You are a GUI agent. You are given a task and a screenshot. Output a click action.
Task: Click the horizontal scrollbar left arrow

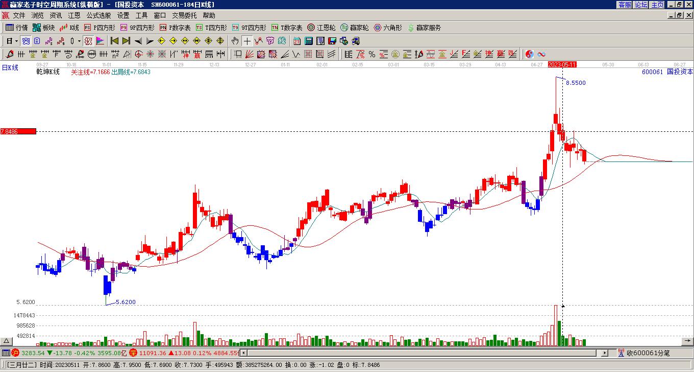pyautogui.click(x=243, y=353)
